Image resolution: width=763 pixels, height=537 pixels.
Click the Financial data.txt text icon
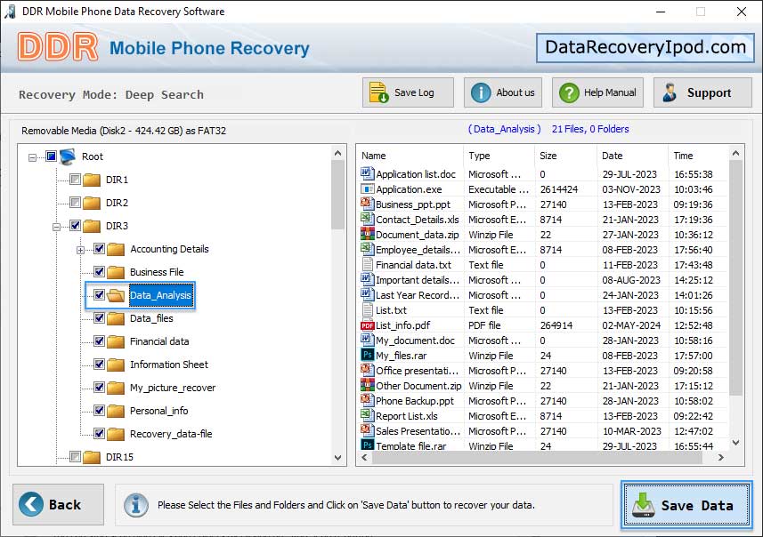click(x=368, y=264)
